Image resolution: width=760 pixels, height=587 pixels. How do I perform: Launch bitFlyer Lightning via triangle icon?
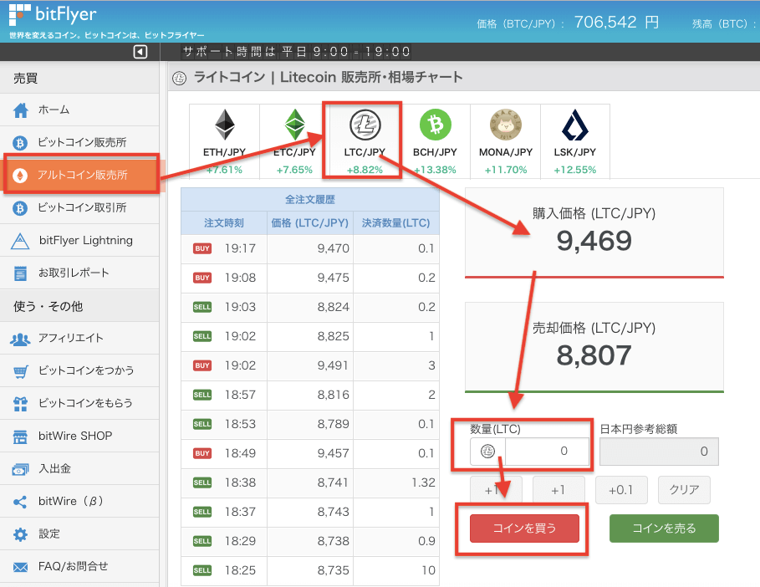(x=20, y=241)
